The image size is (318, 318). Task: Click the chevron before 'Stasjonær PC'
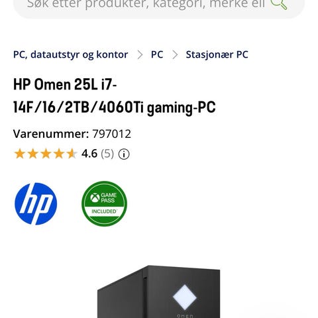pos(175,55)
